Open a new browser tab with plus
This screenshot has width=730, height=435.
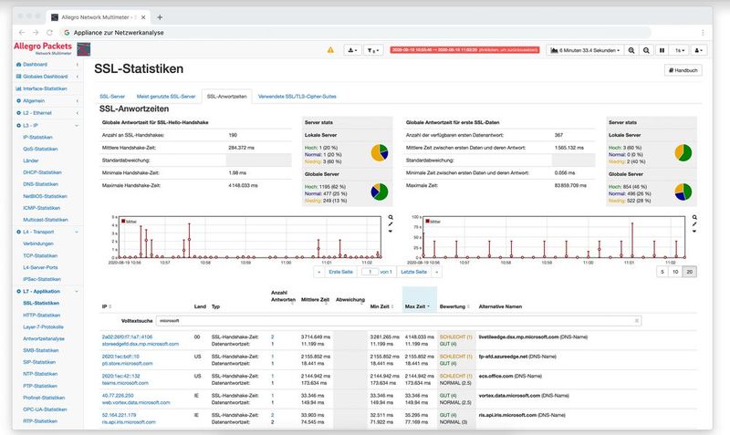tap(160, 16)
